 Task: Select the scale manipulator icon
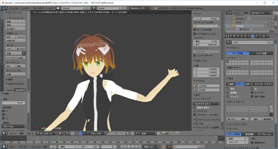pos(88,133)
